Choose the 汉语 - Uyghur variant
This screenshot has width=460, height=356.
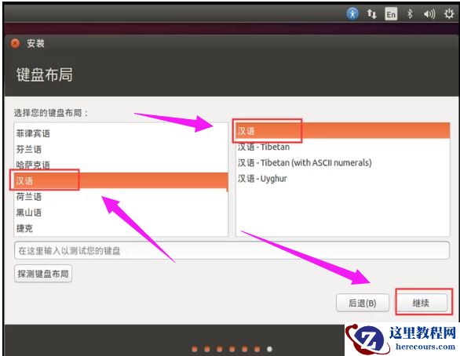point(343,179)
